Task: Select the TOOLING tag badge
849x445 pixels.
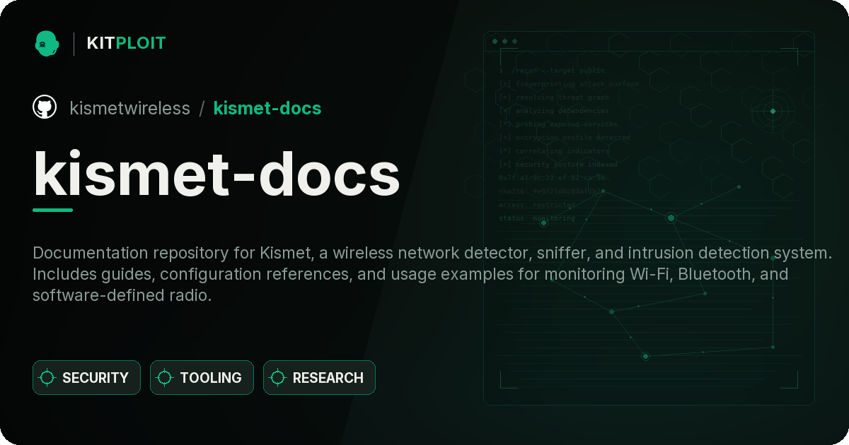Action: click(x=202, y=378)
